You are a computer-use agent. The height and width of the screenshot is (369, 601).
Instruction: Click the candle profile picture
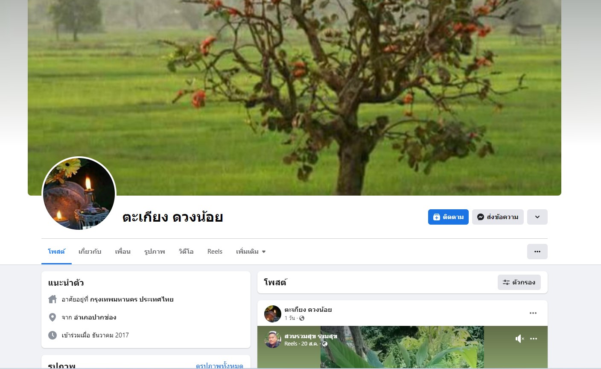click(x=79, y=194)
